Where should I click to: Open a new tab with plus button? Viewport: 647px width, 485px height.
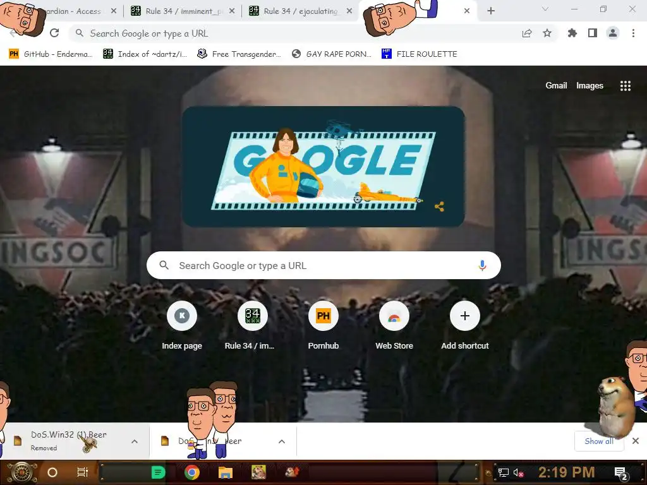490,11
